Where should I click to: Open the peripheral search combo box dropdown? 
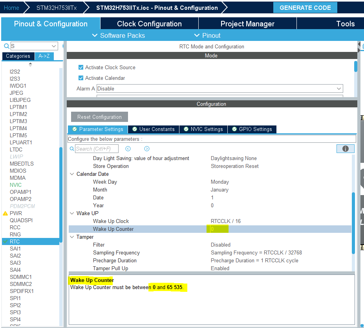54,46
